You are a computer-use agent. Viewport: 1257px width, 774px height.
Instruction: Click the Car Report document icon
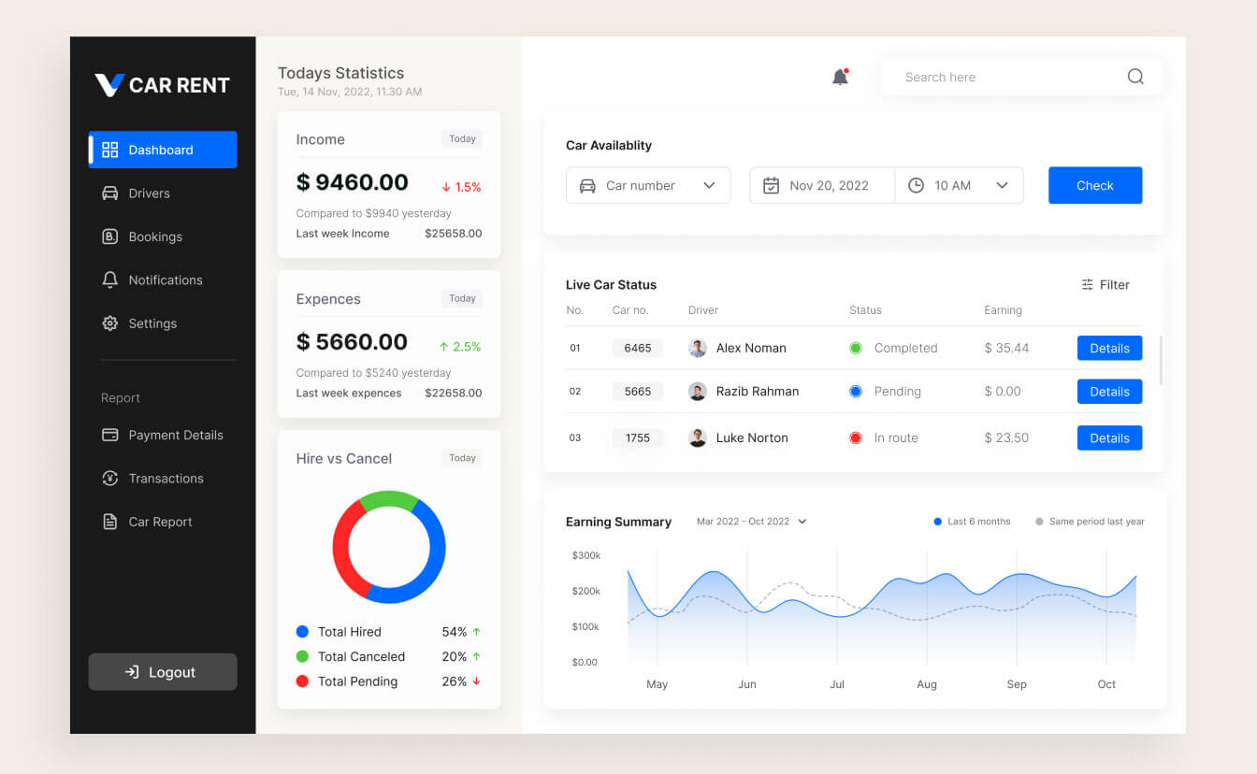(109, 522)
